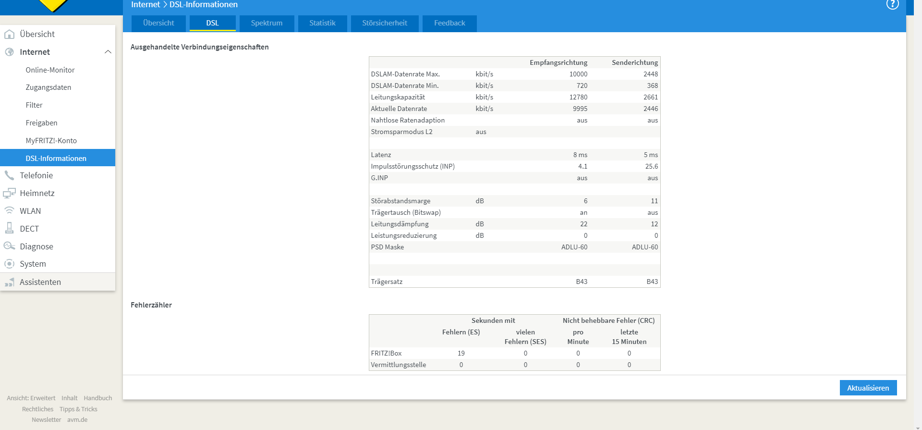Image resolution: width=922 pixels, height=430 pixels.
Task: Click the Internet breadcrumb link
Action: coord(146,4)
